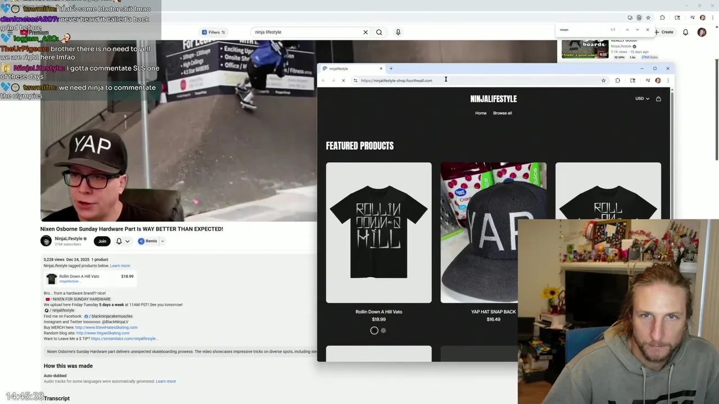Open the YouTube search Filters button
Screen dimensions: 719x404
(x=213, y=32)
